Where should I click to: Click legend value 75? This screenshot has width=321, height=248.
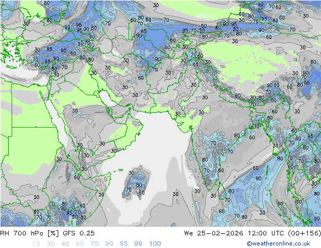[94, 243]
